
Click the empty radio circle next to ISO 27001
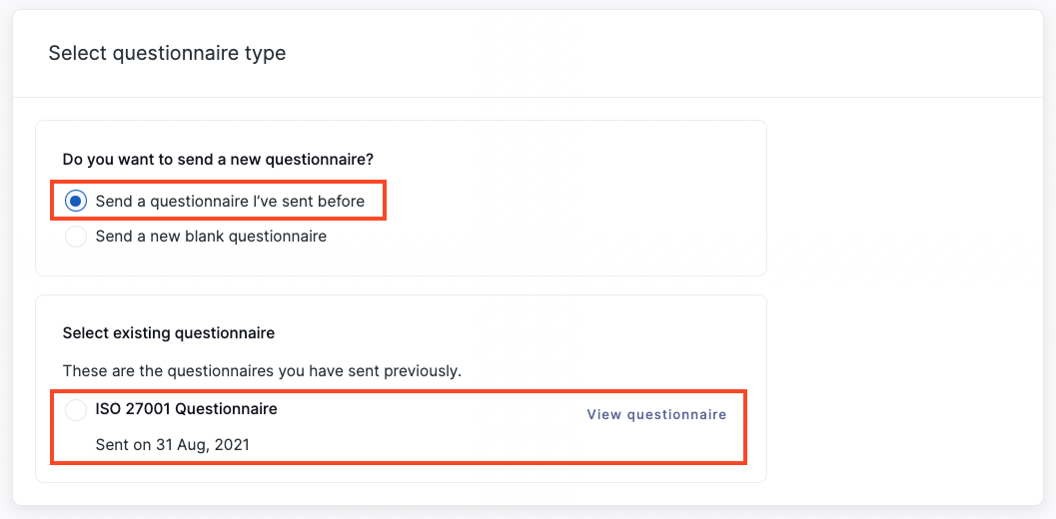click(76, 409)
